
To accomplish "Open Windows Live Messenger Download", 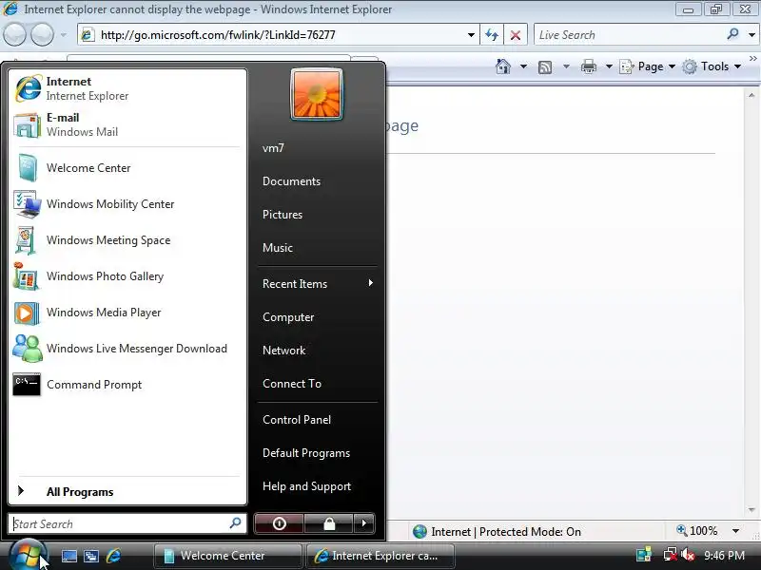I will (127, 349).
